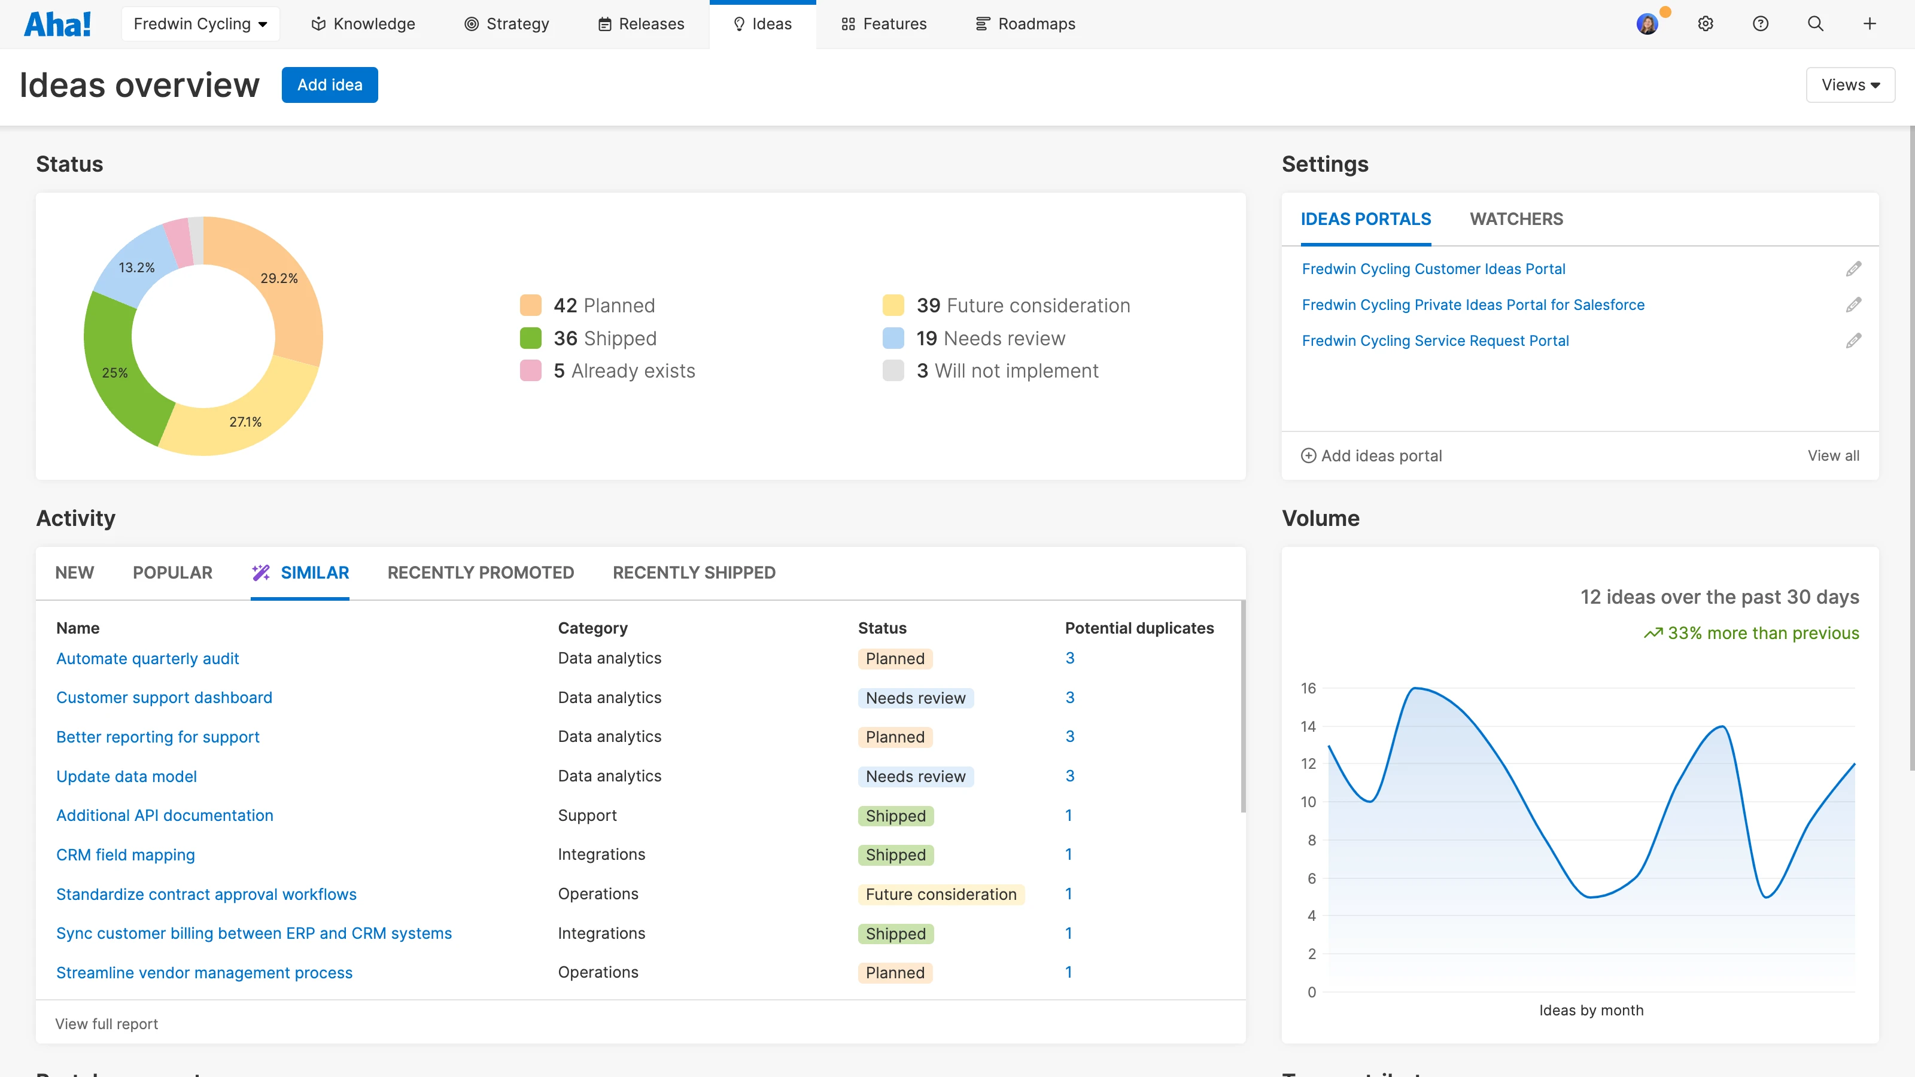Click the plus icon in top bar
This screenshot has width=1915, height=1077.
pos(1870,24)
